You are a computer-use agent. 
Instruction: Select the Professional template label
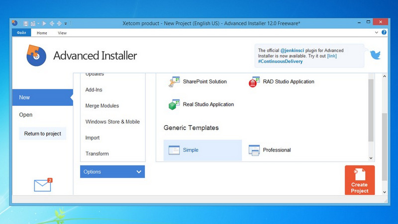(277, 150)
